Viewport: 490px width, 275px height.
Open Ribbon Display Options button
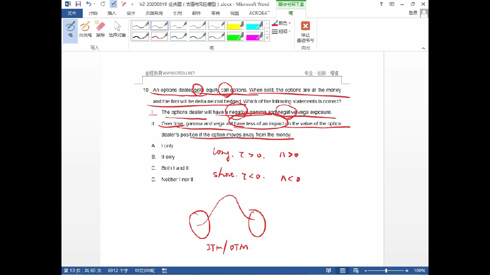[392, 4]
